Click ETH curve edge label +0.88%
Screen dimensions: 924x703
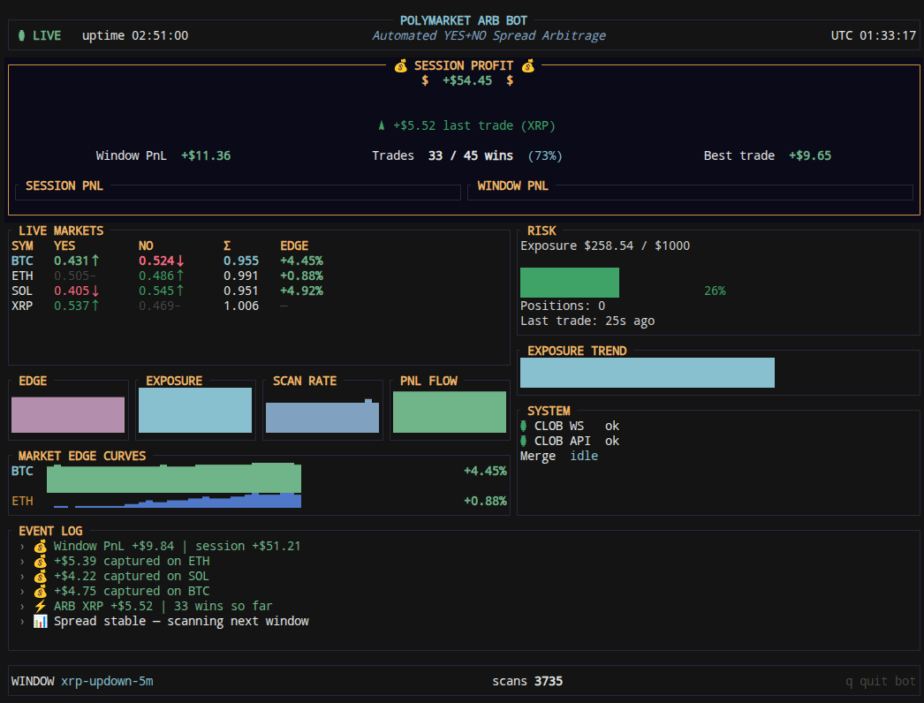pyautogui.click(x=485, y=501)
